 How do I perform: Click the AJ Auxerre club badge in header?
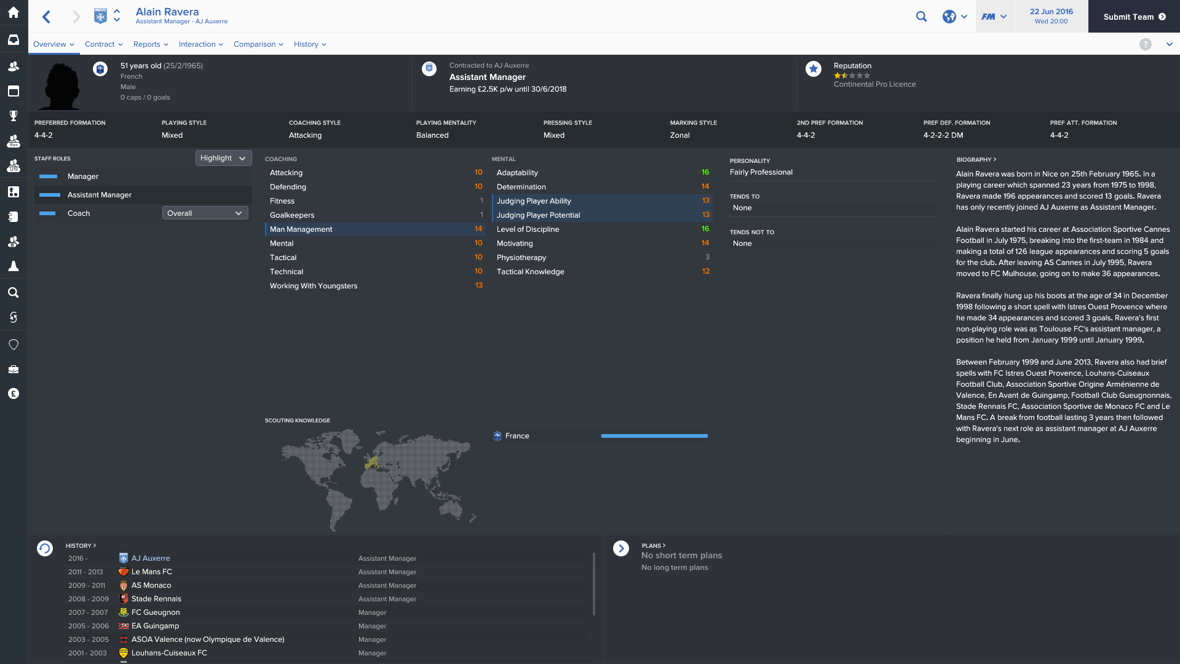[100, 16]
